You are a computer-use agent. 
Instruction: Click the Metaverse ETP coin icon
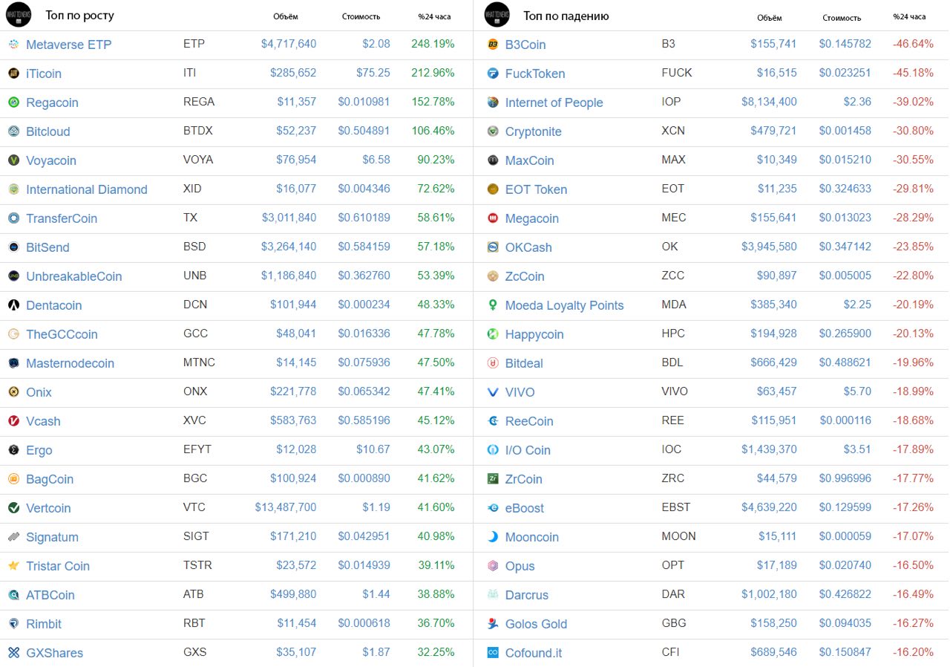13,45
